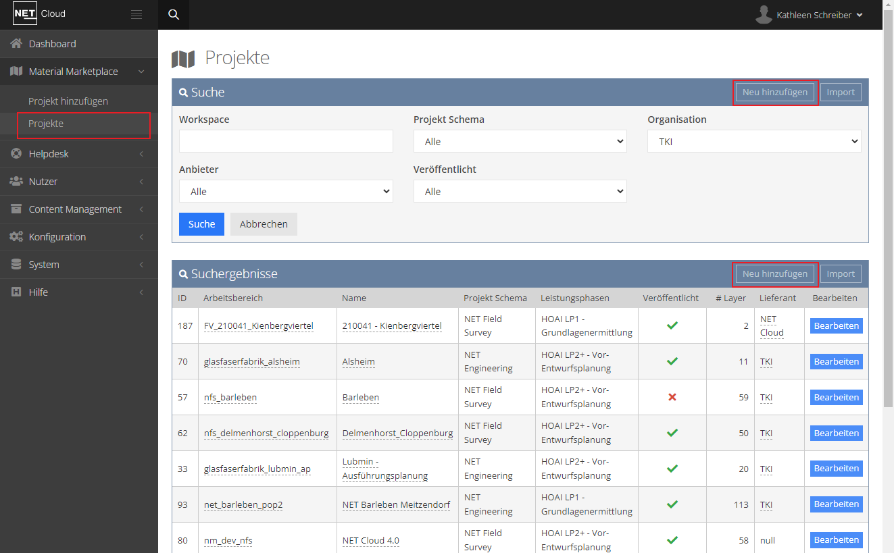The height and width of the screenshot is (553, 894).
Task: Click the user avatar icon
Action: 764,15
